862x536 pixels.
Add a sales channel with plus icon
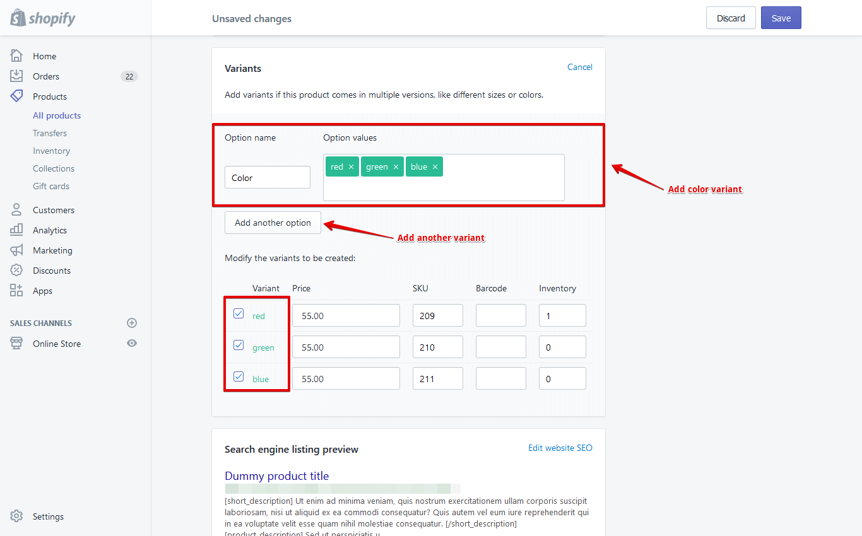[x=132, y=323]
